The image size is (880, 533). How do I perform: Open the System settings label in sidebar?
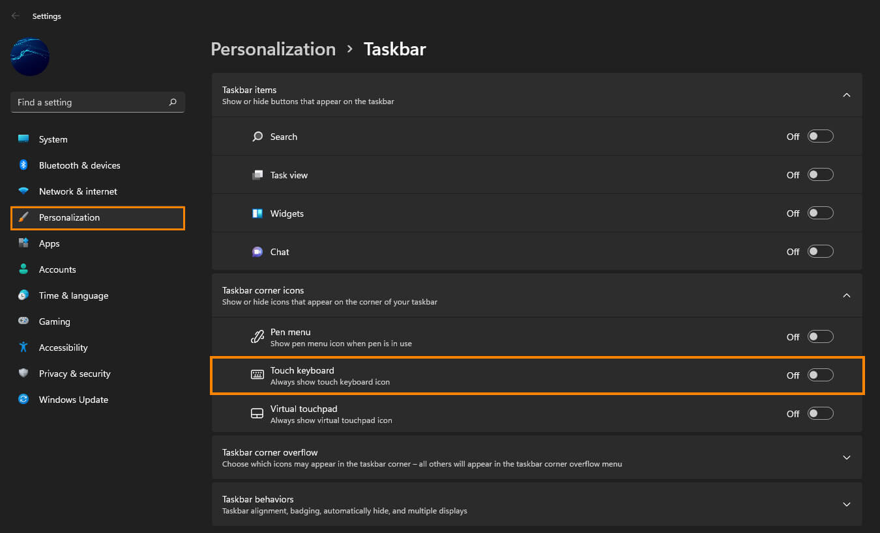click(53, 139)
